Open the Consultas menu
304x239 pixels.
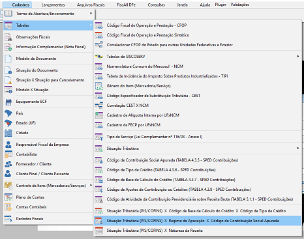156,5
